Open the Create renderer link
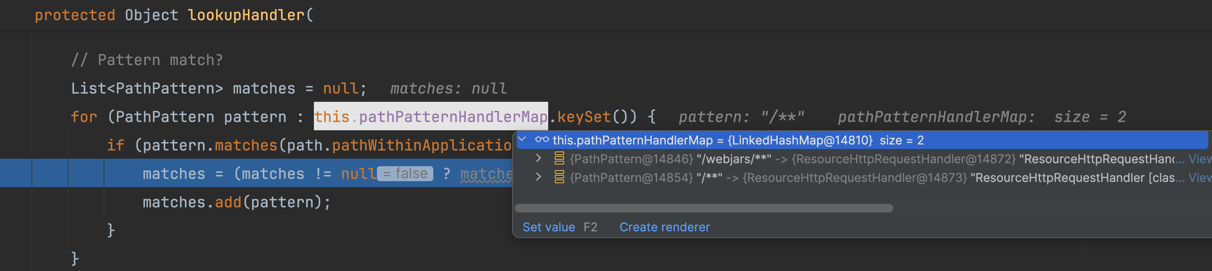The image size is (1212, 271). click(x=664, y=228)
